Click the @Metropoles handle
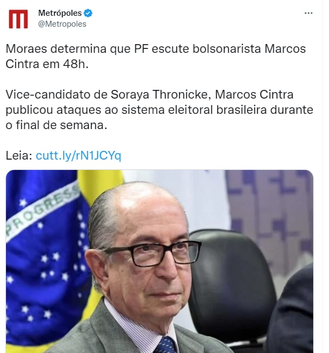 pos(62,24)
